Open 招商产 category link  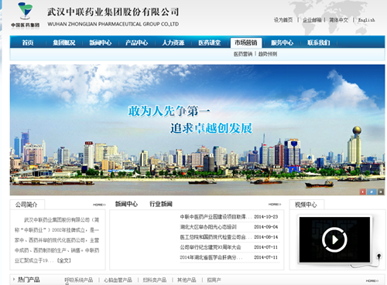point(214,280)
